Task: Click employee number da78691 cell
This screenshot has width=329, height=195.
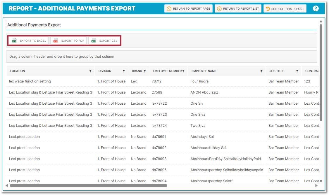Action: click(159, 137)
